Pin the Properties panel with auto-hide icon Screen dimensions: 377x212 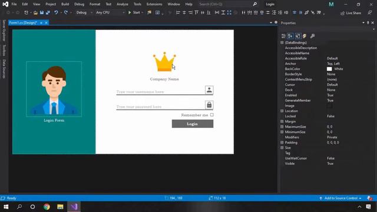[x=368, y=23]
